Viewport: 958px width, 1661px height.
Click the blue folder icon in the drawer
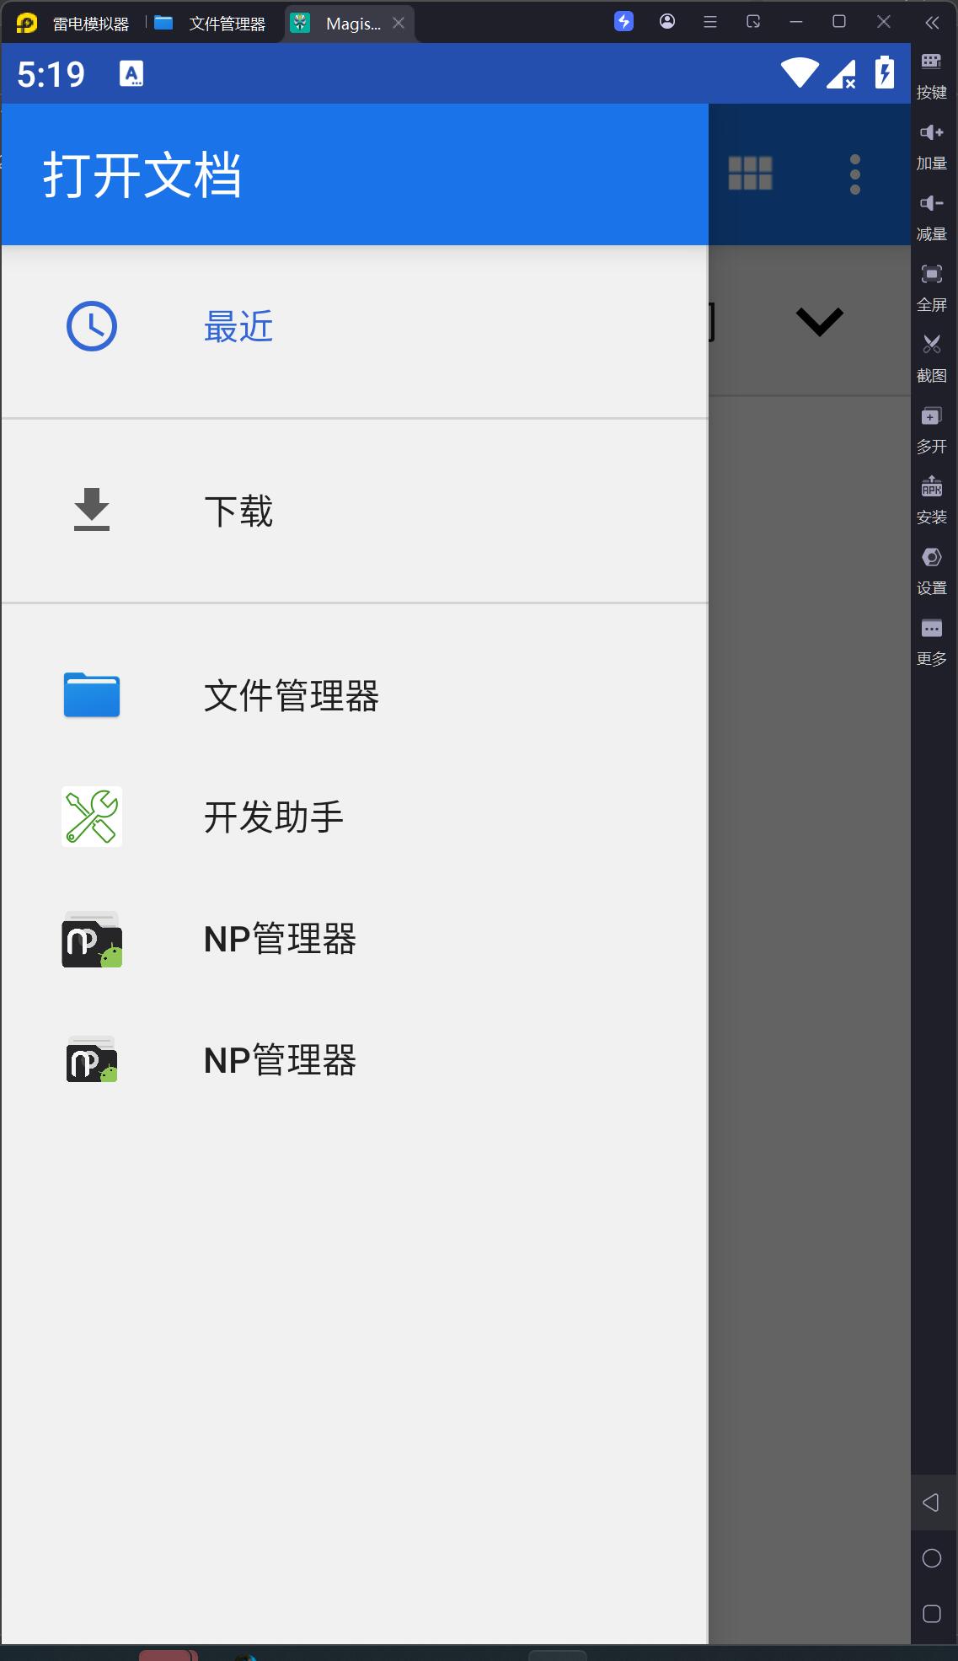pyautogui.click(x=92, y=695)
